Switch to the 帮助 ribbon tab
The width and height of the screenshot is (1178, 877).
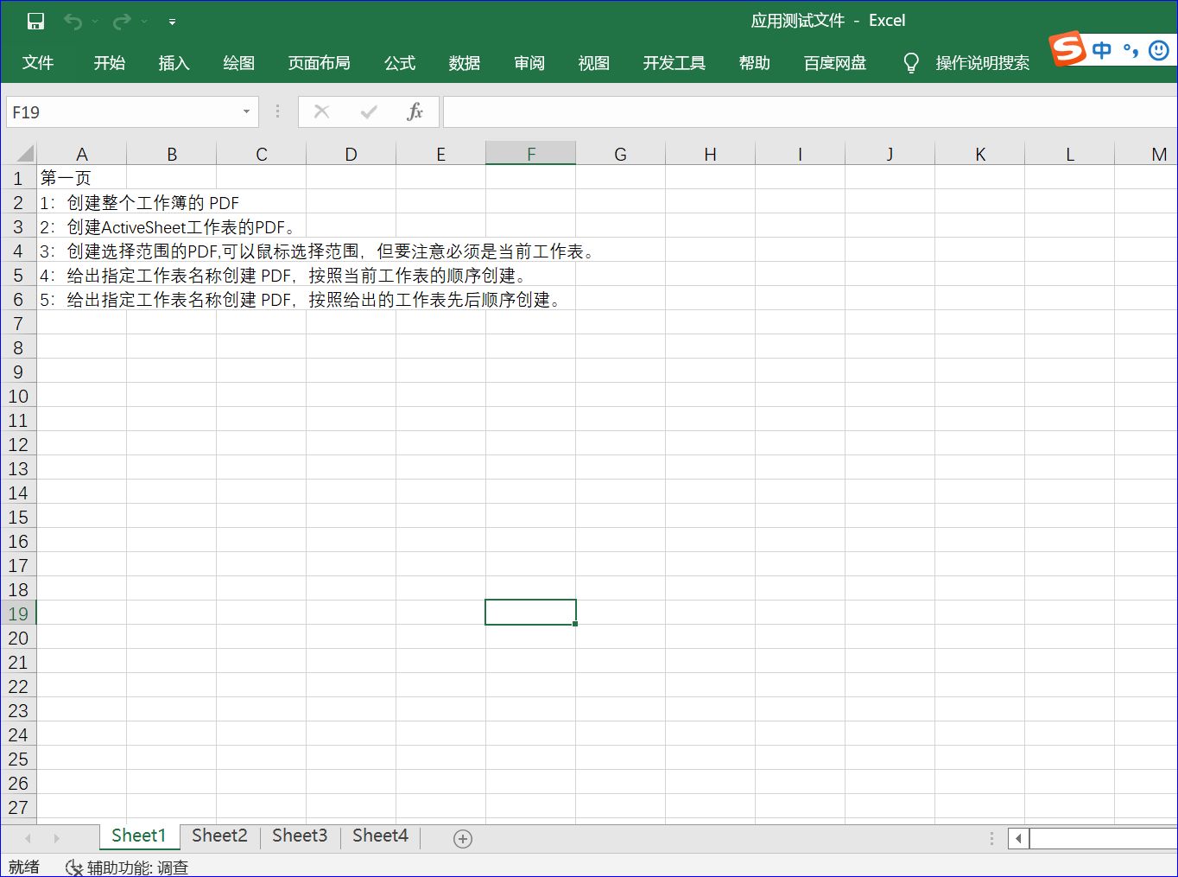pyautogui.click(x=755, y=63)
